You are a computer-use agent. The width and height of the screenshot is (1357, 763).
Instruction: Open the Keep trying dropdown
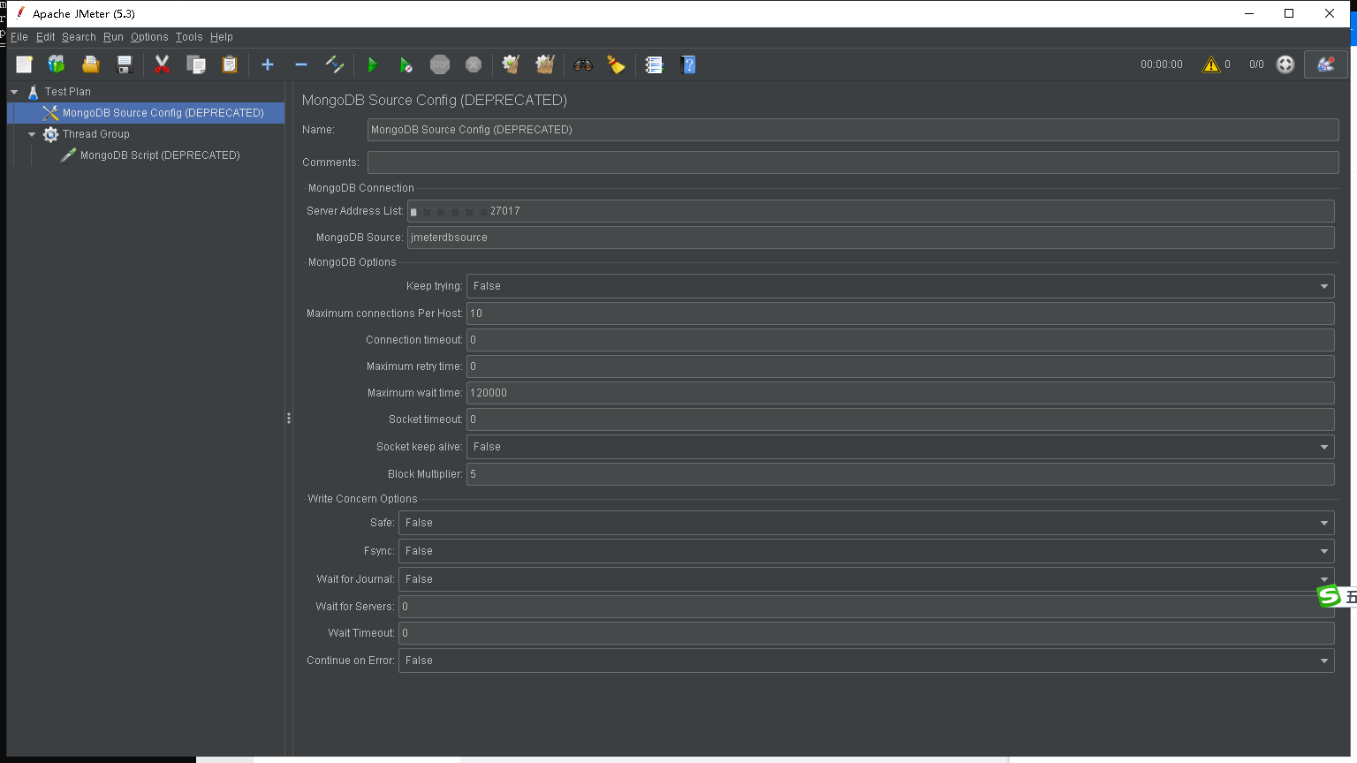tap(900, 286)
